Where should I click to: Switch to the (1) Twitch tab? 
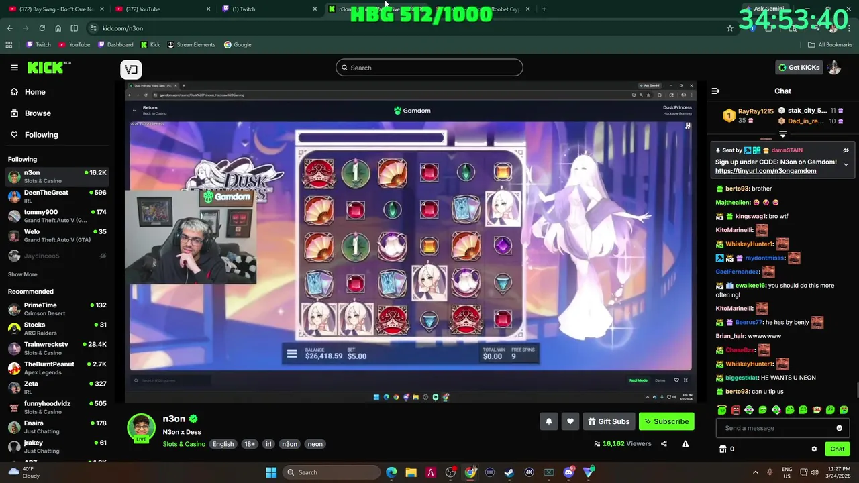[x=268, y=9]
